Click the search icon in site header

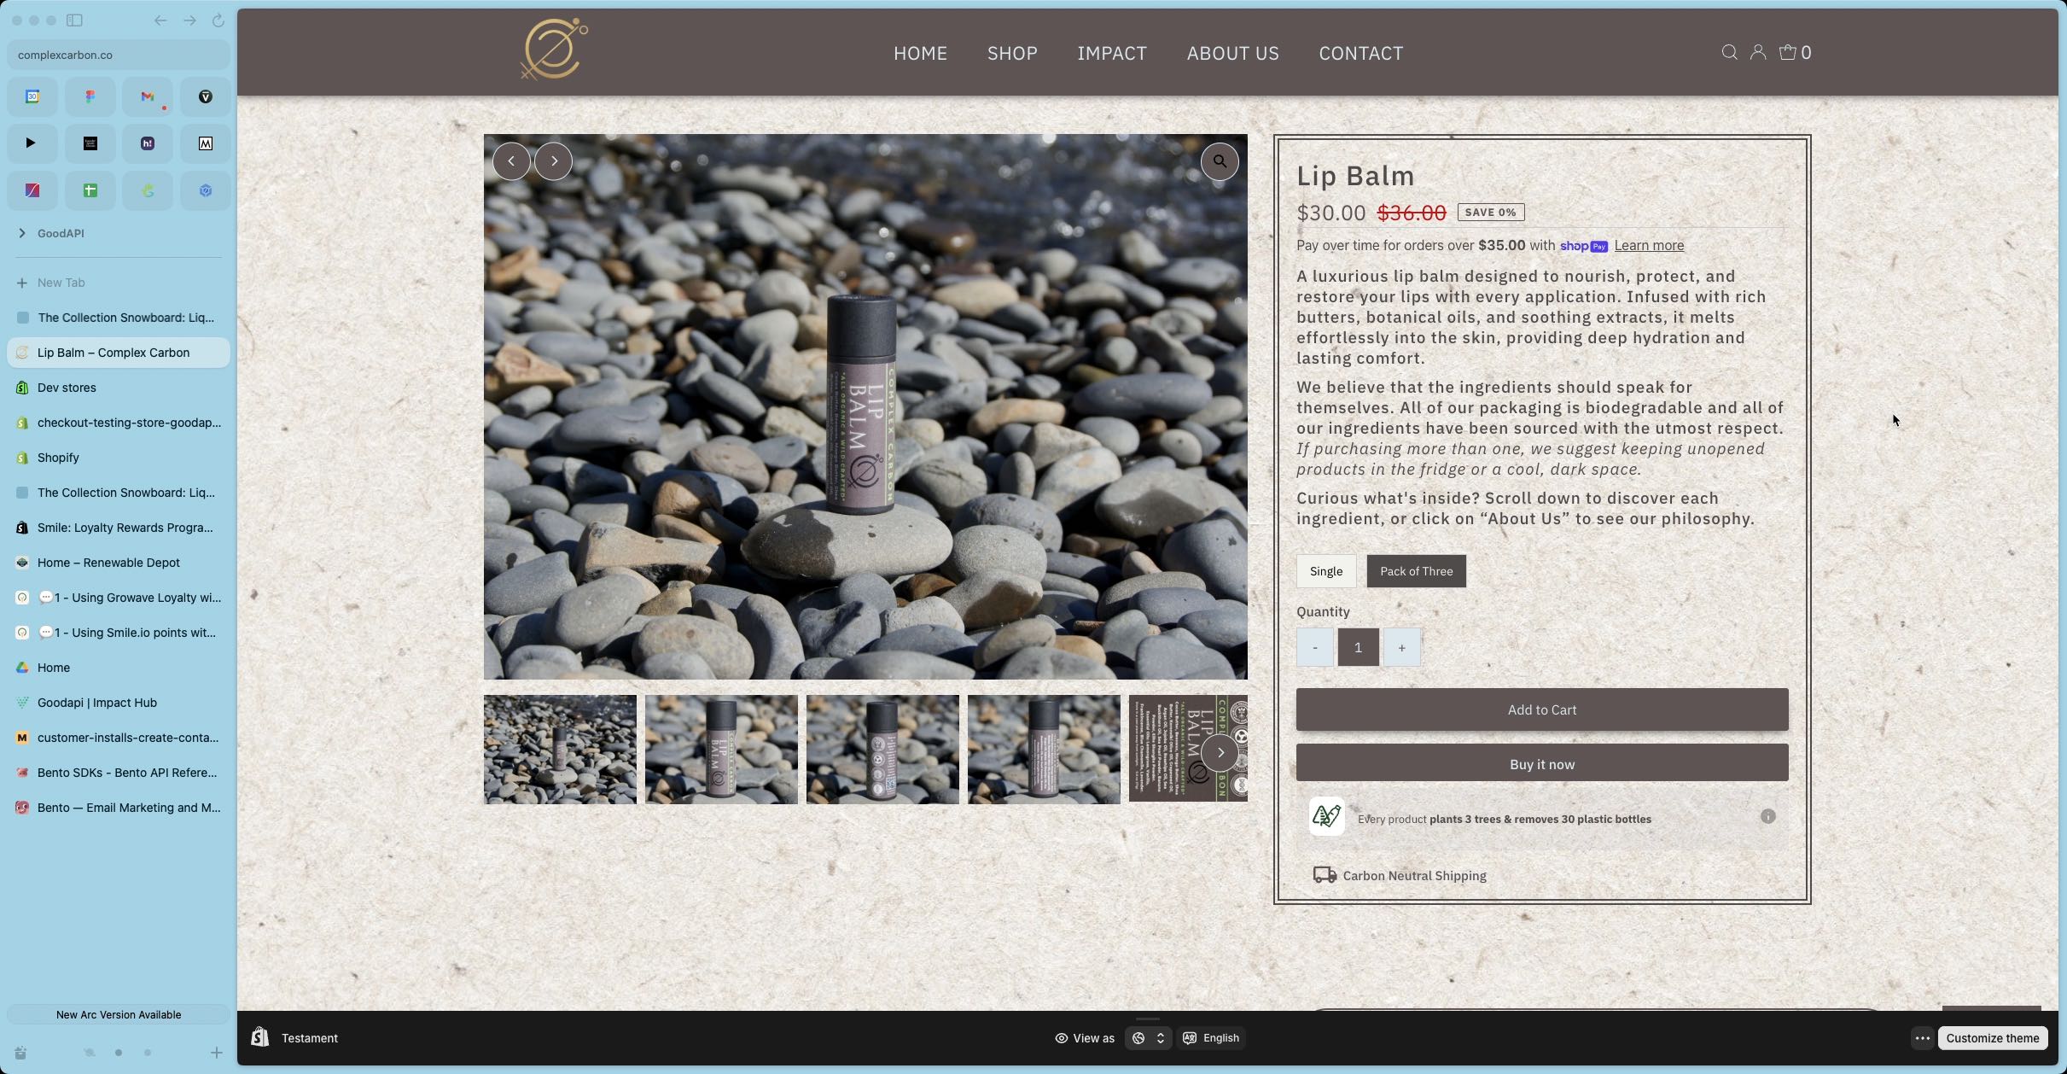tap(1729, 53)
